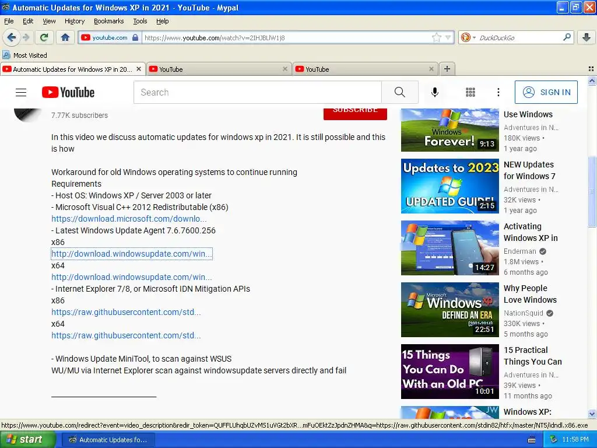Viewport: 597px width, 448px height.
Task: Close the third YouTube tab
Action: click(431, 69)
